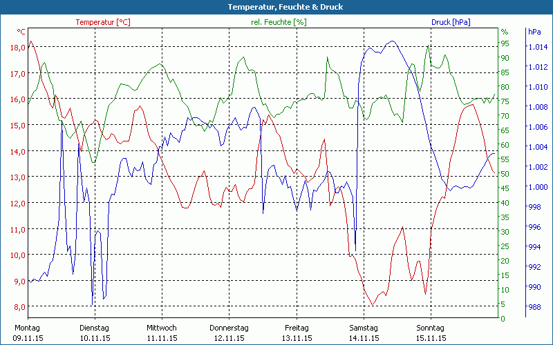Select the red "Temperatur [°C]" legend label
Image resolution: width=553 pixels, height=345 pixels.
[103, 22]
